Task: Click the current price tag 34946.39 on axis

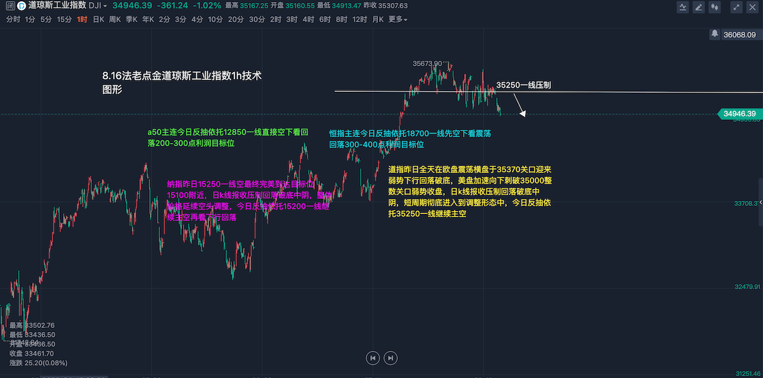Action: tap(739, 113)
